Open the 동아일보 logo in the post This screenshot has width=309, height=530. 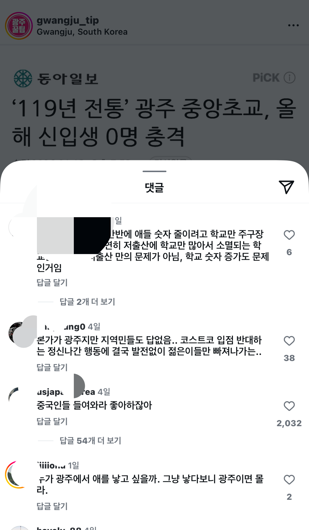(56, 78)
